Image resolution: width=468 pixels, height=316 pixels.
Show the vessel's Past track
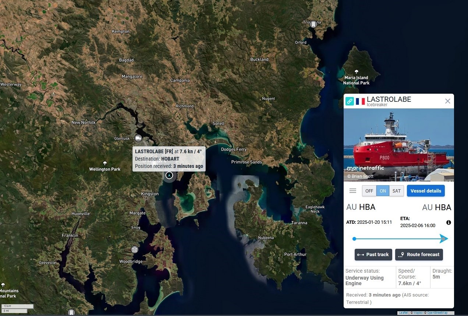point(373,255)
